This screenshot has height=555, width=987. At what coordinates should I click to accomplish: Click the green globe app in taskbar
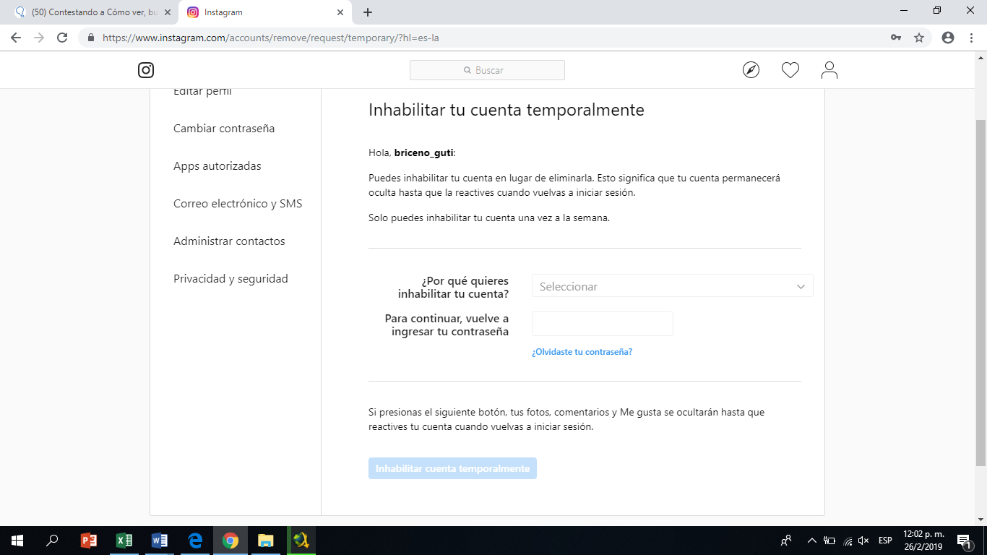click(x=301, y=541)
